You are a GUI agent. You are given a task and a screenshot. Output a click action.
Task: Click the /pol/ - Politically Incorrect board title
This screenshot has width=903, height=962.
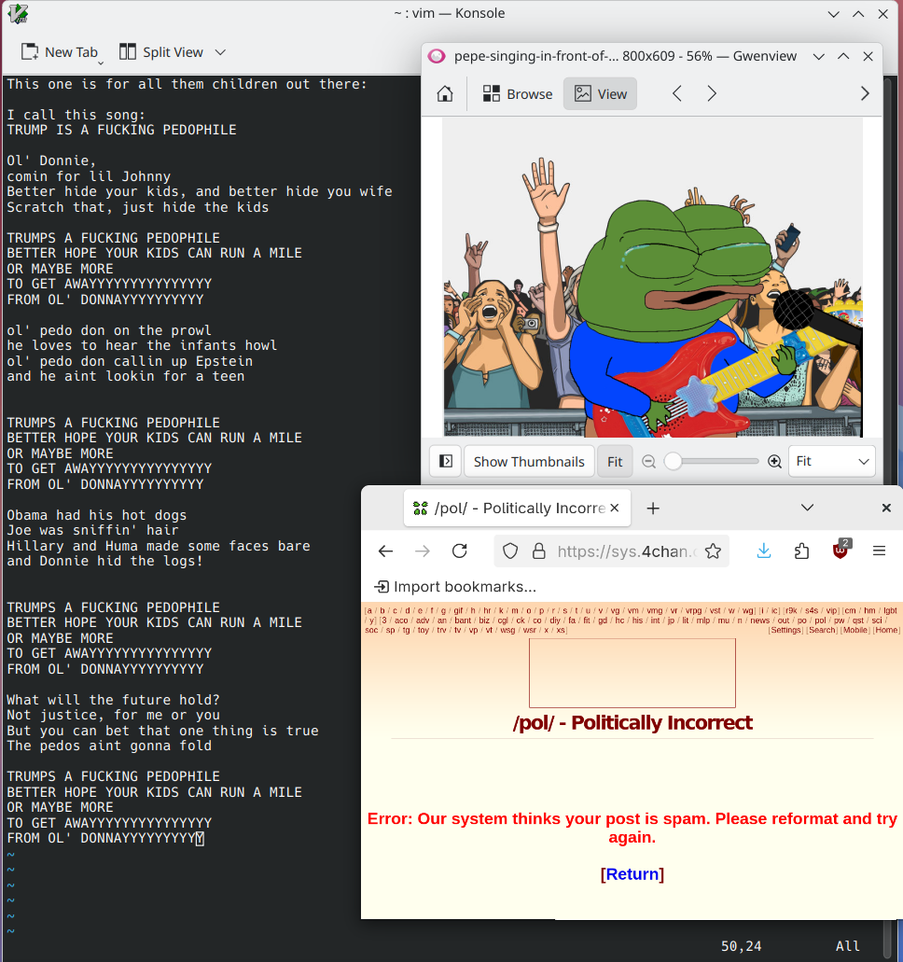[x=632, y=723]
